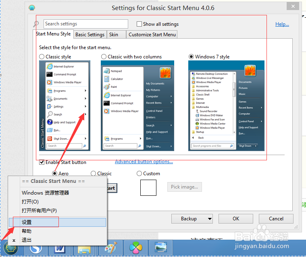
Task: Open Advanced button options link
Action: click(x=144, y=162)
